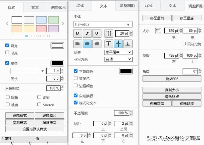This screenshot has width=204, height=145.
Task: Click the 角度 angle stepper
Action: coord(200,71)
